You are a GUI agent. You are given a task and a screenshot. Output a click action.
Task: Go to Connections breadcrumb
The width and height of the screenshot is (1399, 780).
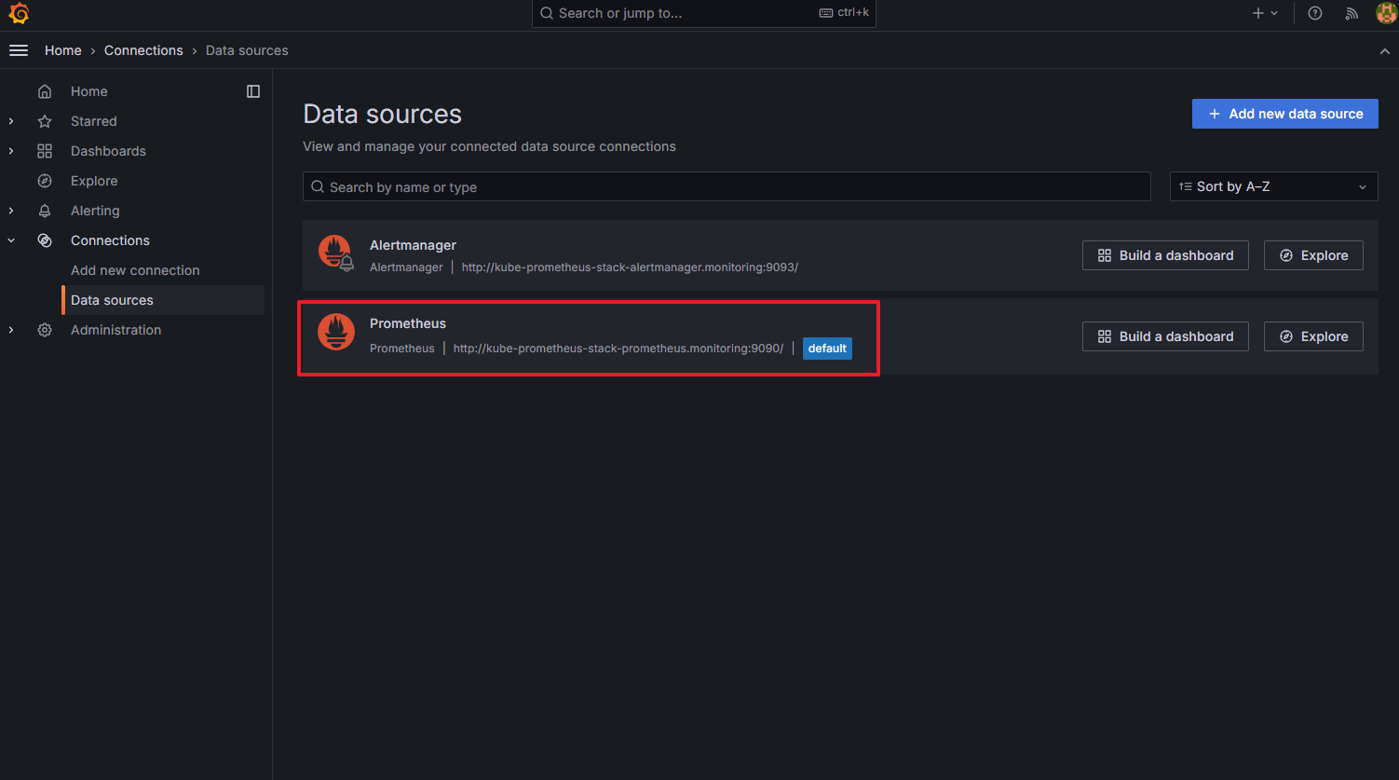(x=143, y=50)
